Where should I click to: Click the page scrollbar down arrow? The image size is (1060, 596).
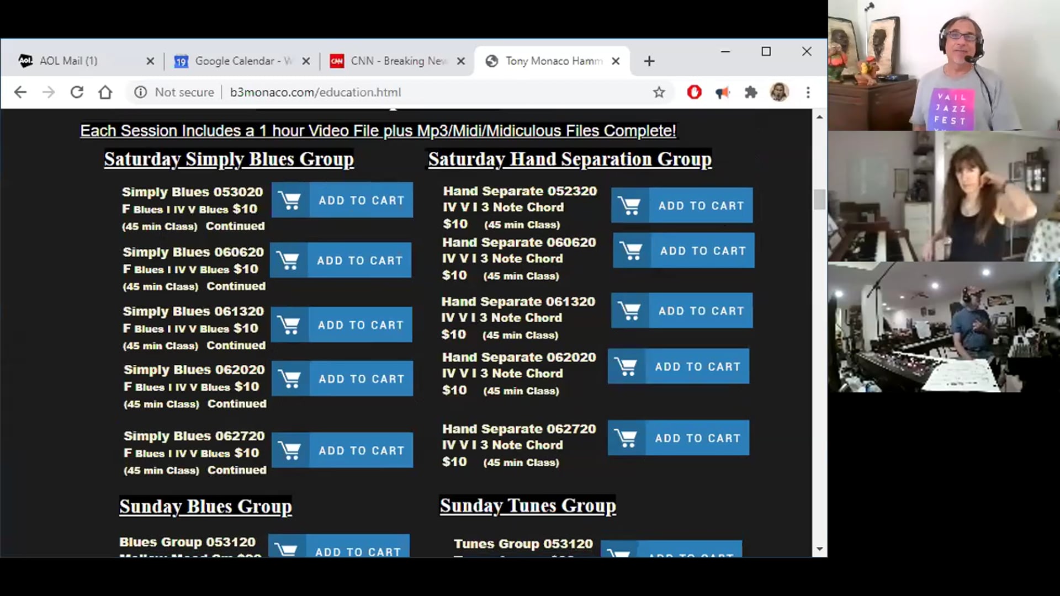(x=819, y=549)
